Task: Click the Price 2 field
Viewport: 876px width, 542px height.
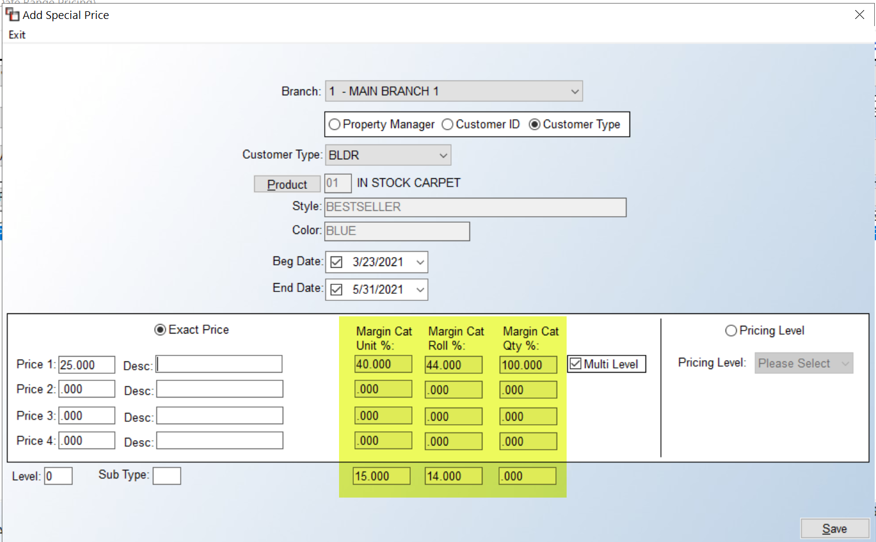Action: click(x=87, y=389)
